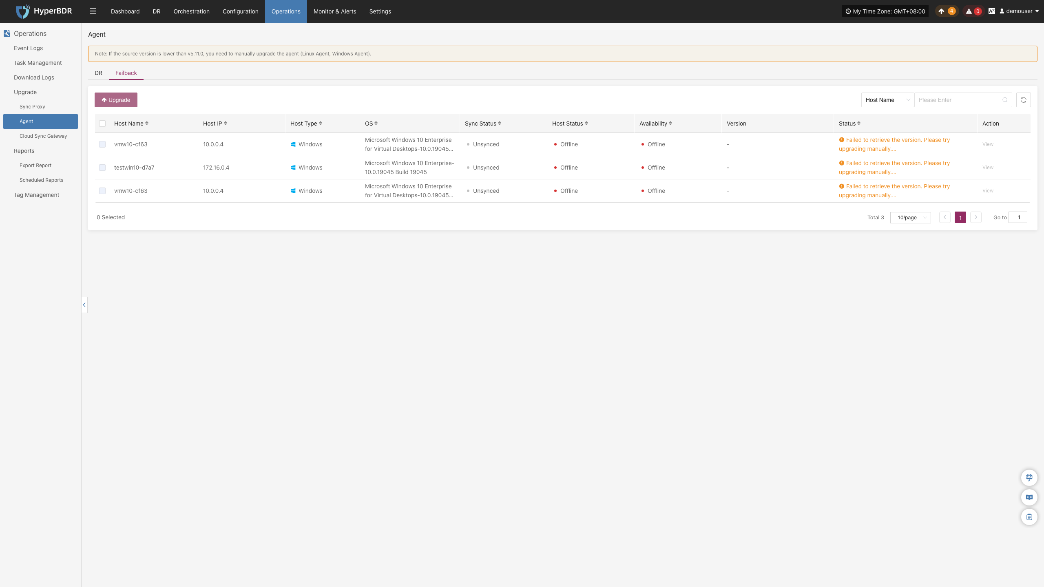Open the 10/page size dropdown
Image resolution: width=1044 pixels, height=587 pixels.
[x=911, y=217]
